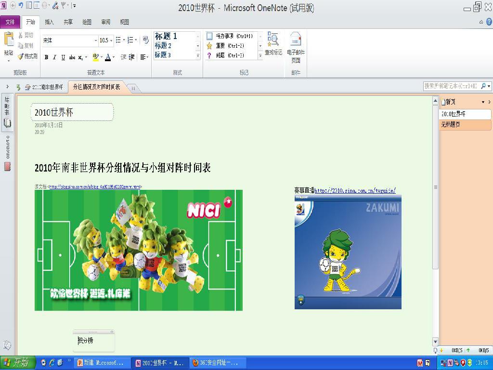Viewport: 493px width, 370px height.
Task: Select the 分组情况及对阵时间表 section tab
Action: click(96, 87)
